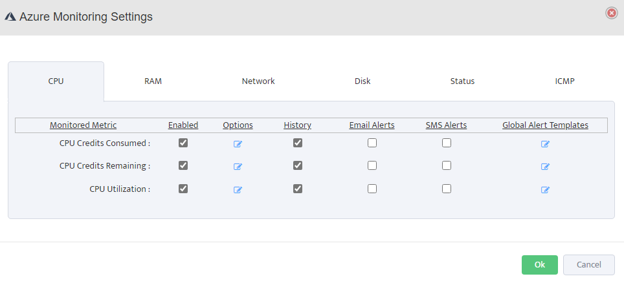624x283 pixels.
Task: Enable Email Alerts for CPU Utilization
Action: click(x=372, y=189)
